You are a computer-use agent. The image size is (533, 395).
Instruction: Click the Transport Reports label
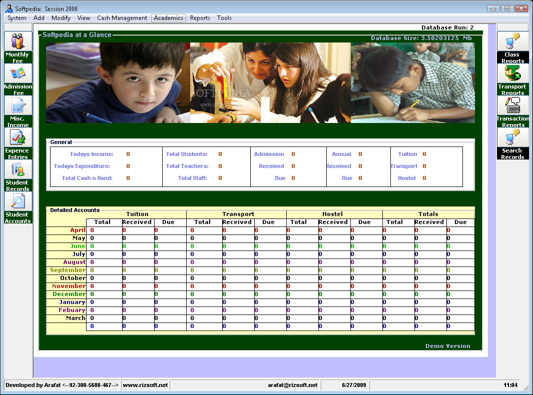(512, 89)
